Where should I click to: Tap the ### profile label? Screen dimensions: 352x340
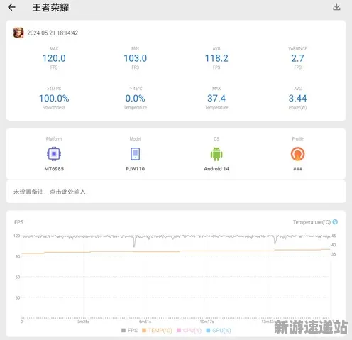(x=297, y=169)
